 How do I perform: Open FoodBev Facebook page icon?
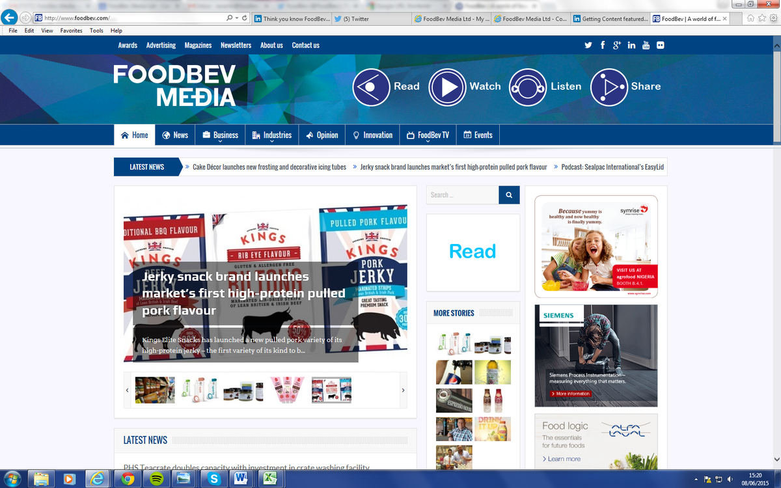pos(603,45)
